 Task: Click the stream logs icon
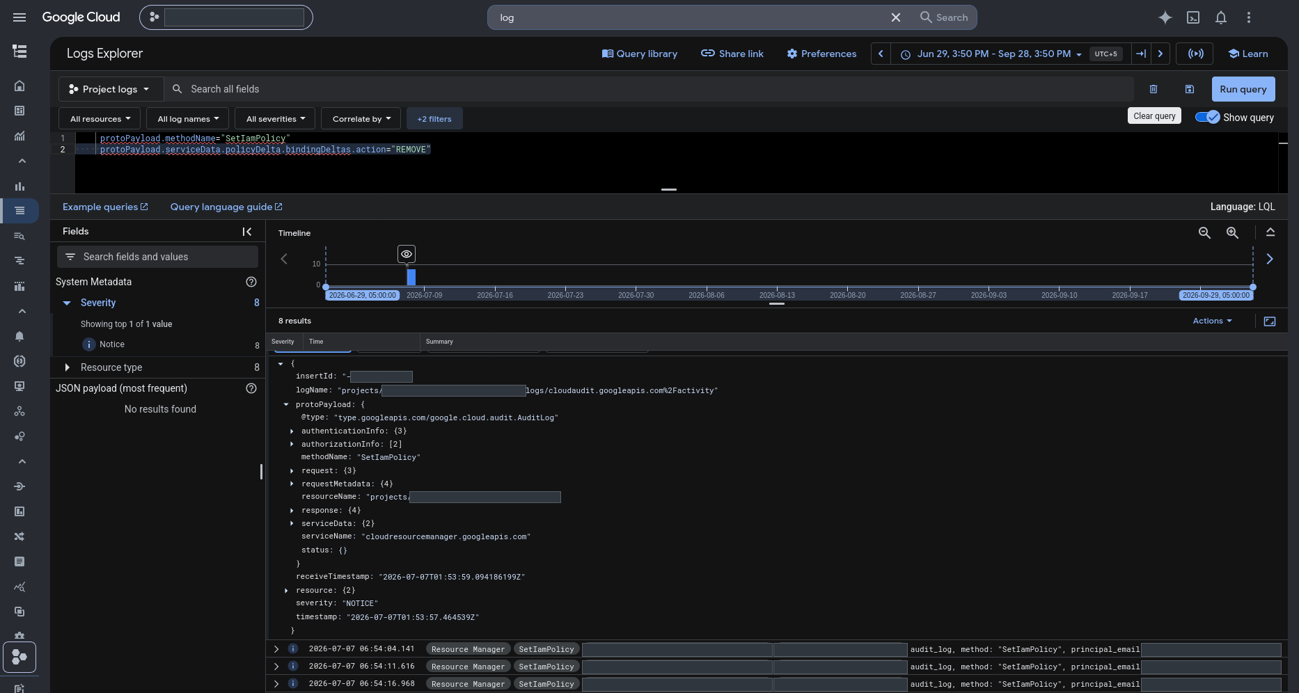click(x=1195, y=54)
